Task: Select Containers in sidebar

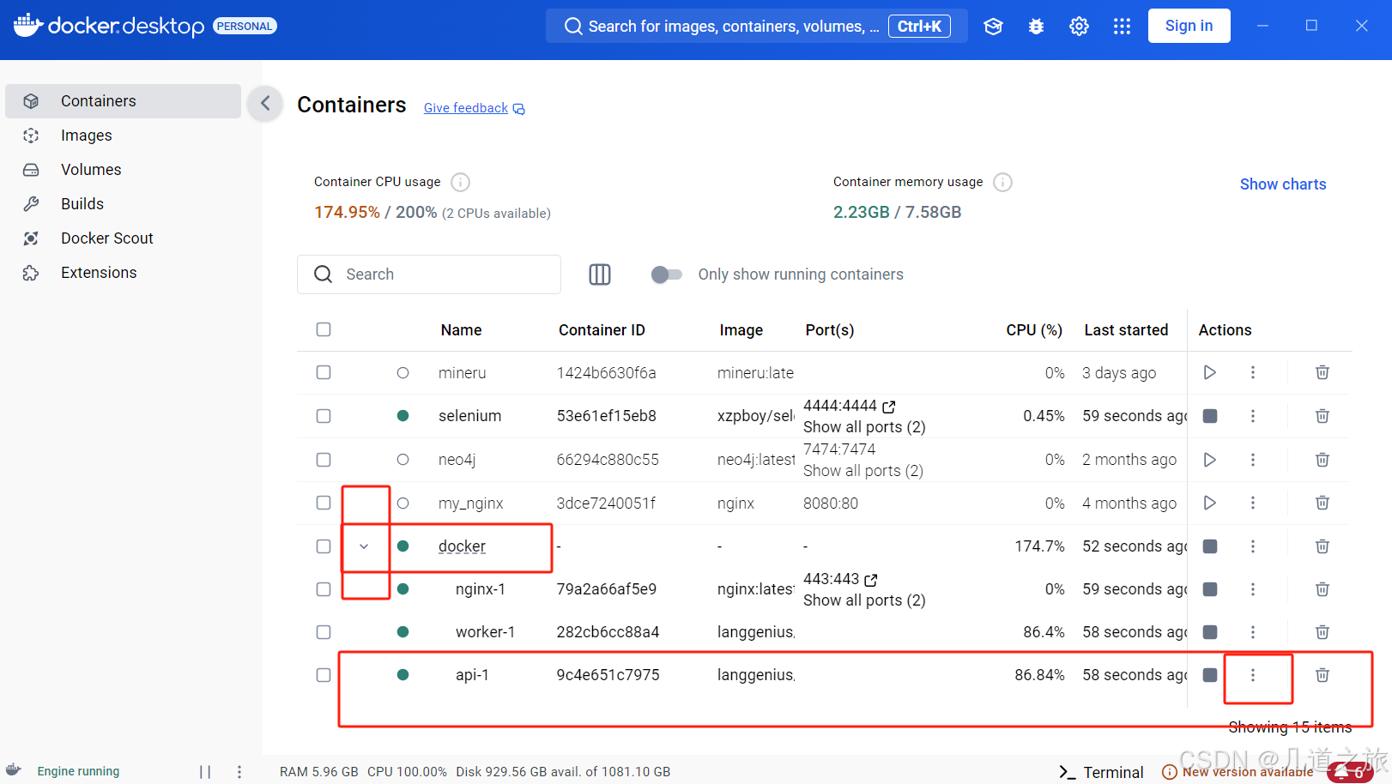Action: click(x=123, y=101)
